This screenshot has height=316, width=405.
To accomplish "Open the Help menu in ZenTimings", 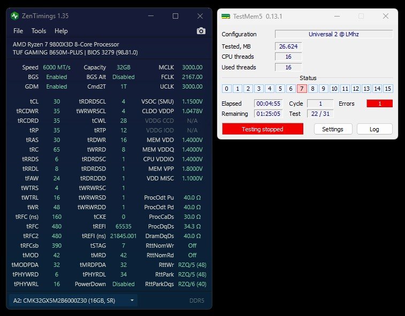I will 61,31.
